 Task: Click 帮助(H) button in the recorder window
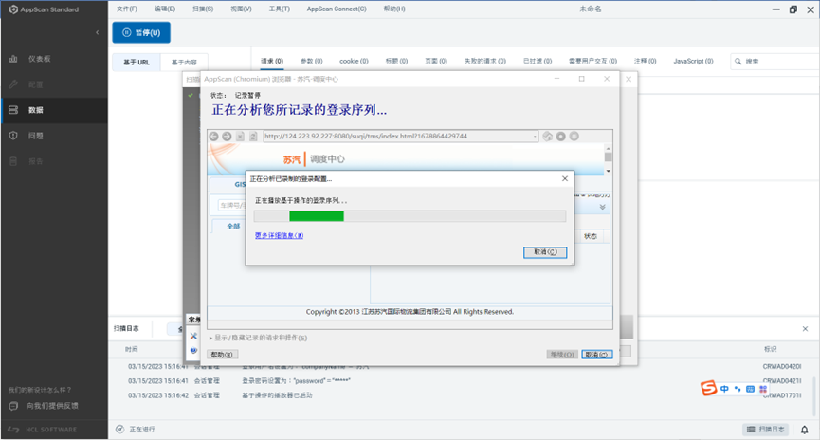(222, 355)
